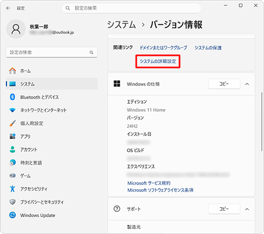264x234 pixels.
Task: Open システムの保護 link
Action: pyautogui.click(x=208, y=48)
